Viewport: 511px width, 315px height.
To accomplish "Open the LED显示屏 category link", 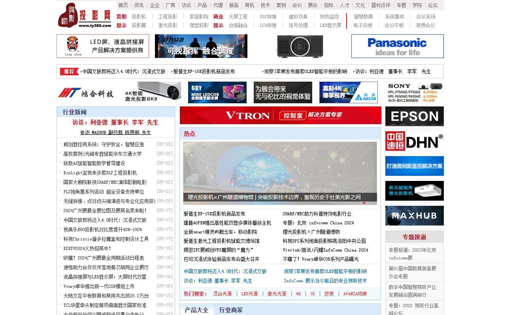I will click(x=330, y=25).
